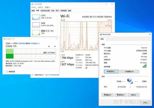Switch to the 应用历史记录 tab
This screenshot has height=108, width=154.
(x=45, y=11)
